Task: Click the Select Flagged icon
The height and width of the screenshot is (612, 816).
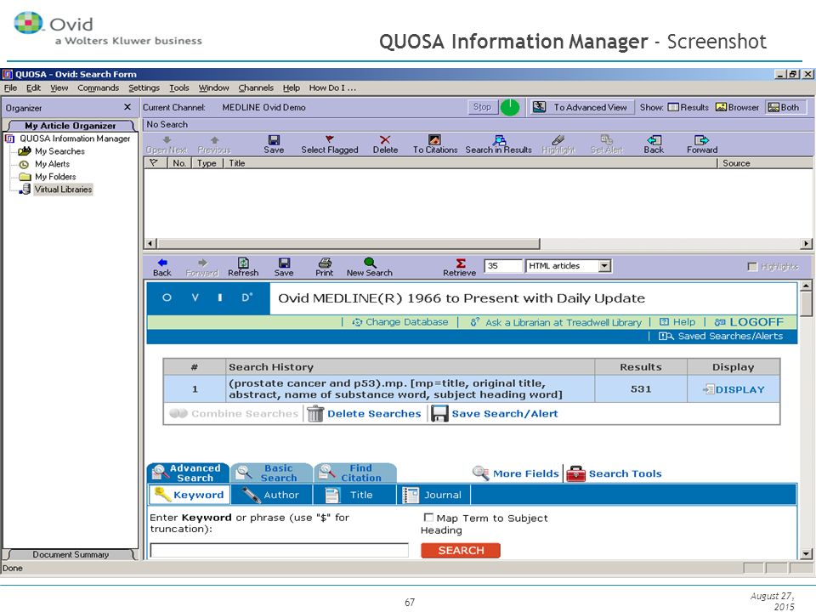Action: pyautogui.click(x=330, y=139)
